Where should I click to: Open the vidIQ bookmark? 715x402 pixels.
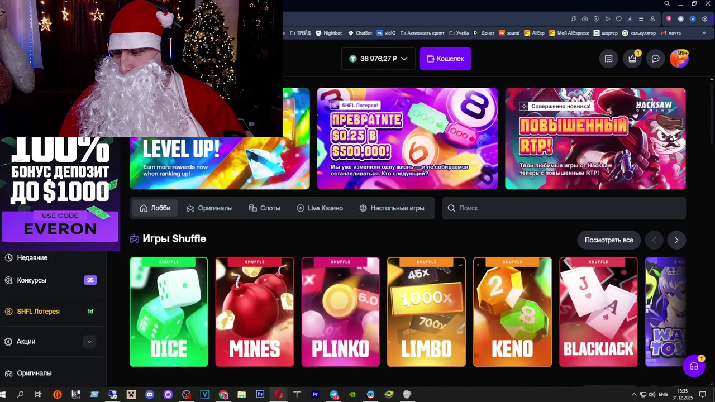click(386, 33)
